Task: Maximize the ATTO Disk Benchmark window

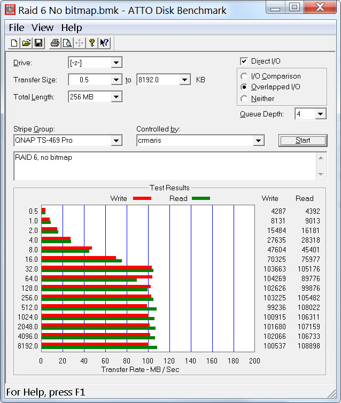Action: tap(294, 7)
